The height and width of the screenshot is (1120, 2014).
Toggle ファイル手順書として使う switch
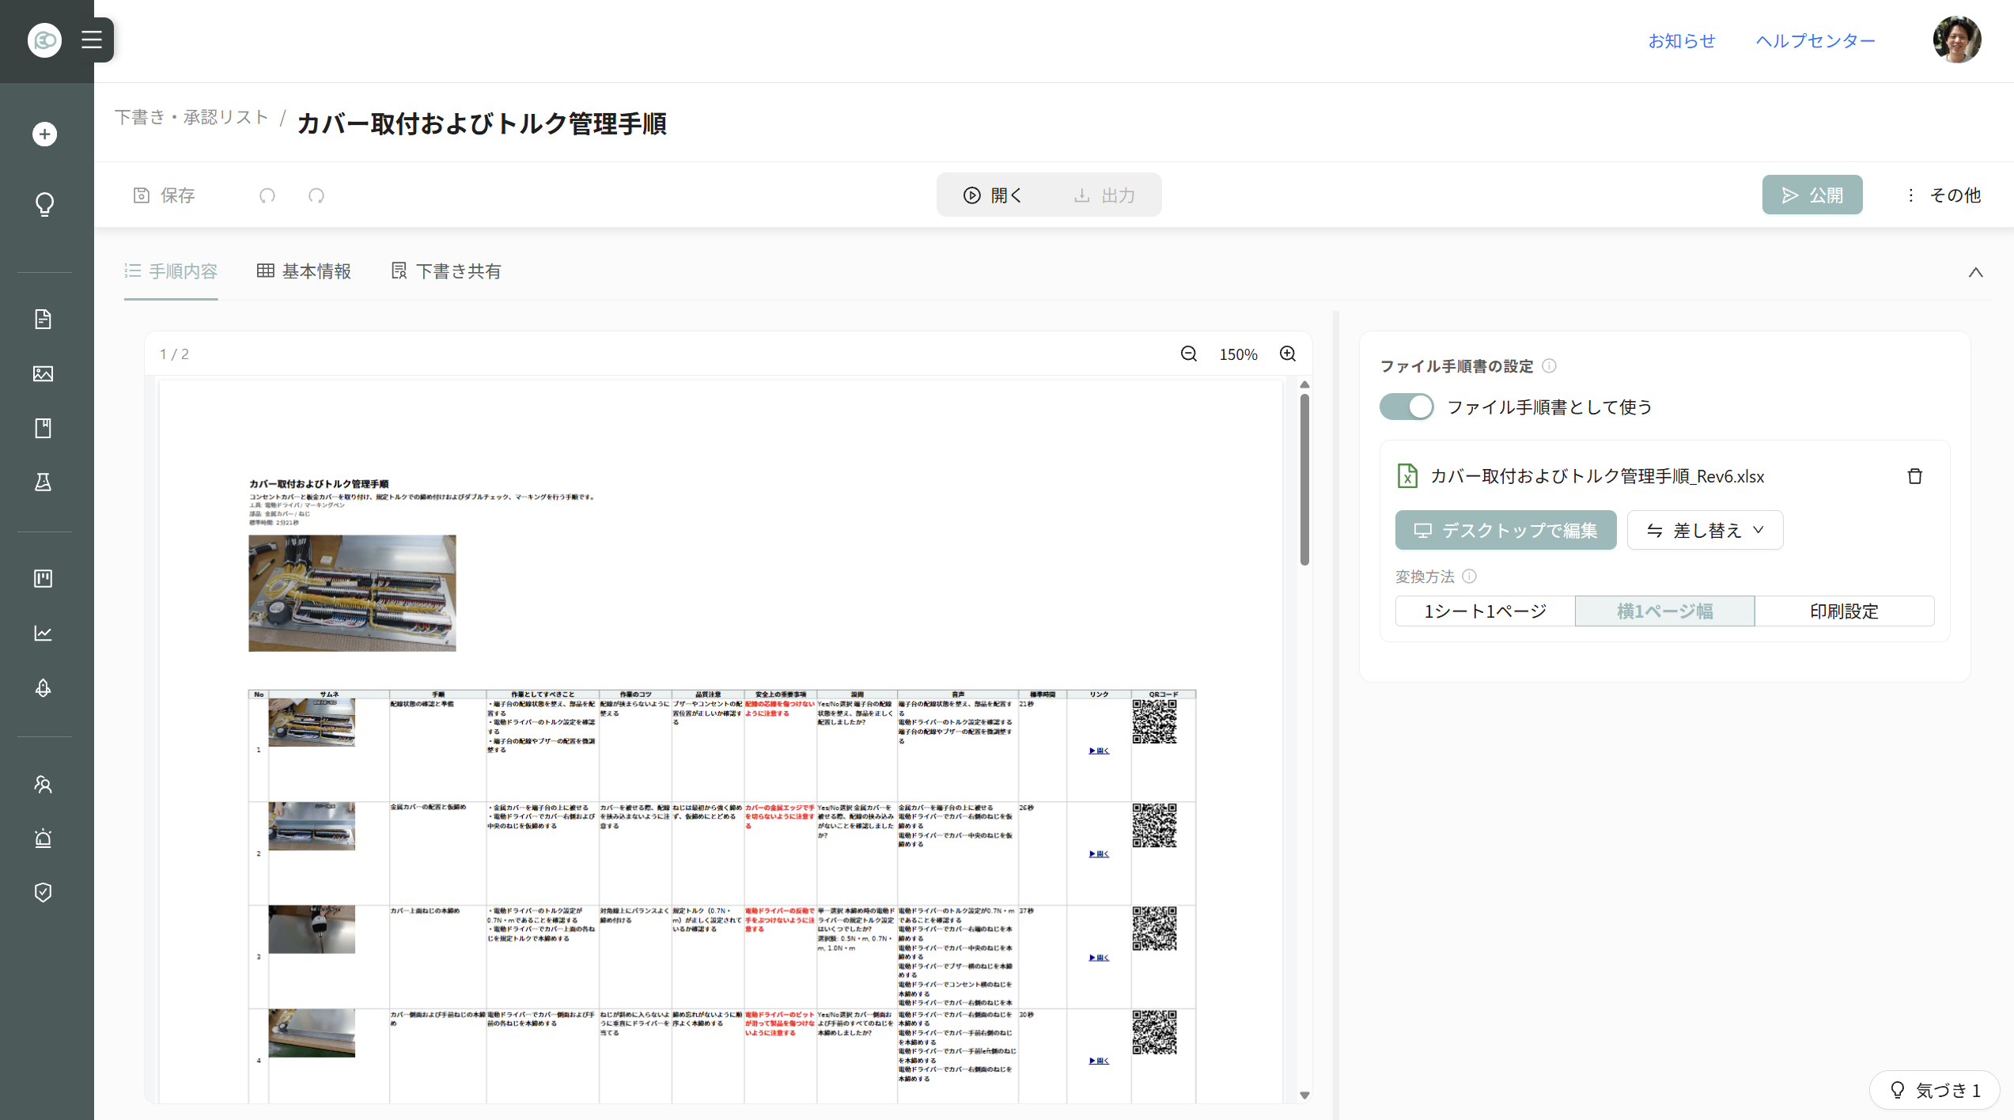[x=1406, y=407]
